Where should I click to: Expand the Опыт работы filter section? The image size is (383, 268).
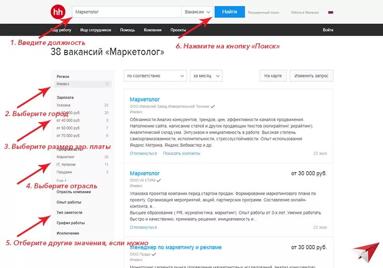coord(69,202)
